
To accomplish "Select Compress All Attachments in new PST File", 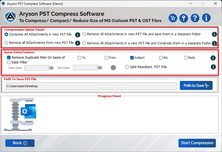I will 6,34.
